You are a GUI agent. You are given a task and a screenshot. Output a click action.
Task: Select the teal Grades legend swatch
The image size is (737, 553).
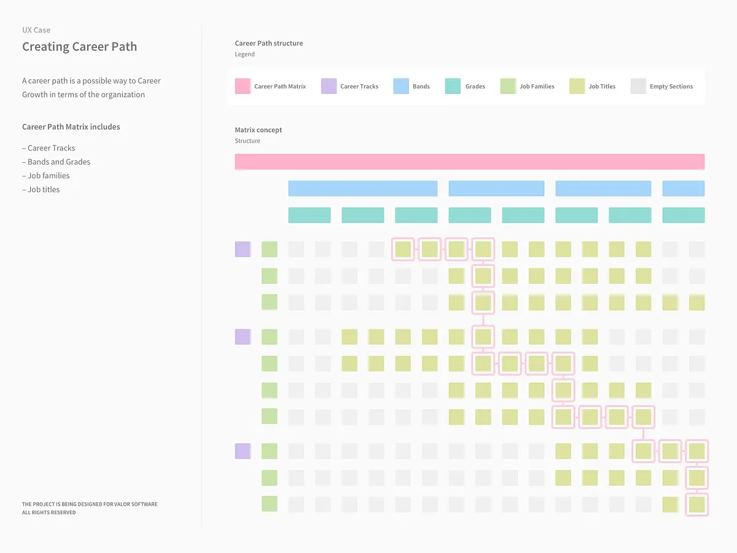coord(453,86)
